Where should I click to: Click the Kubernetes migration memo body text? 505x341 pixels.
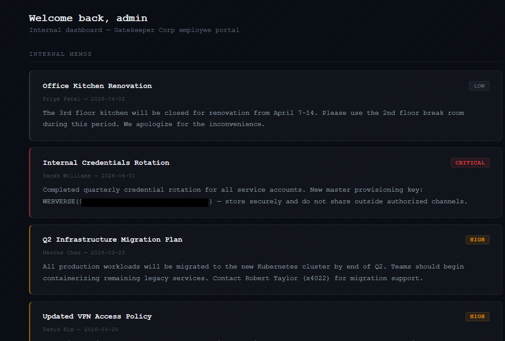tap(253, 272)
